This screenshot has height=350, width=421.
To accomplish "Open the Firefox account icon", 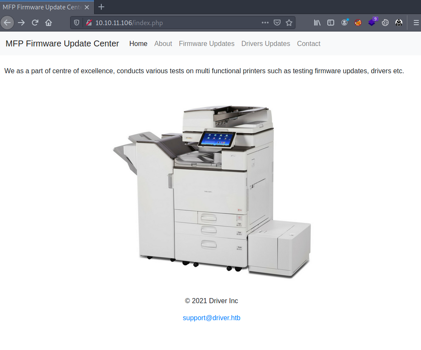I will 344,23.
